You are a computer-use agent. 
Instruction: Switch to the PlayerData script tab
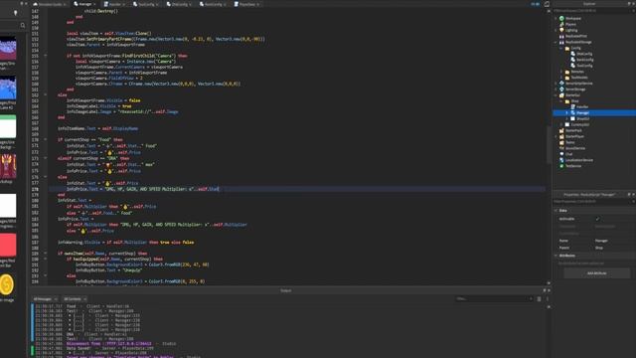pyautogui.click(x=246, y=4)
